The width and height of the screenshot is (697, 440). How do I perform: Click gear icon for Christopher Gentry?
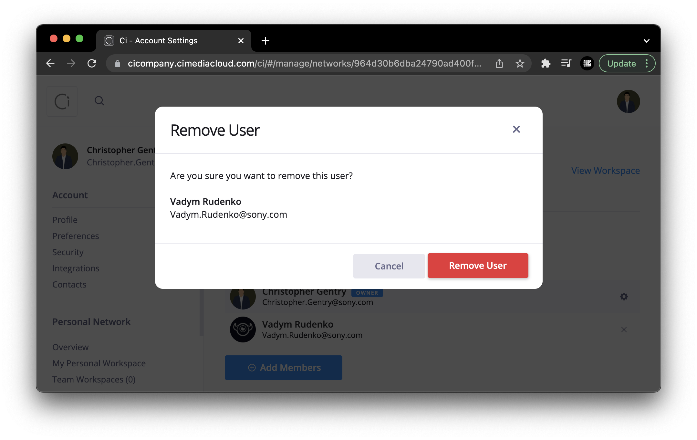click(x=624, y=297)
